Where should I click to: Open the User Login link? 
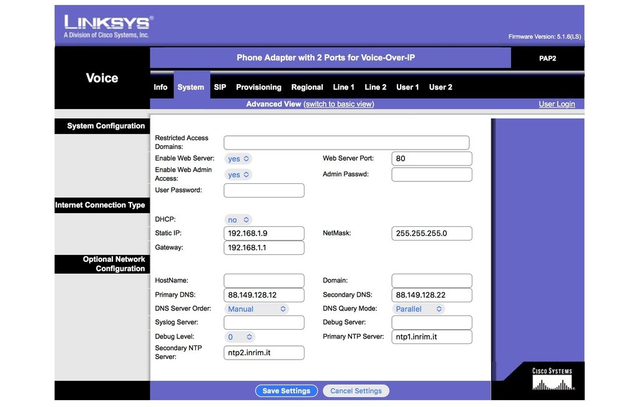557,104
